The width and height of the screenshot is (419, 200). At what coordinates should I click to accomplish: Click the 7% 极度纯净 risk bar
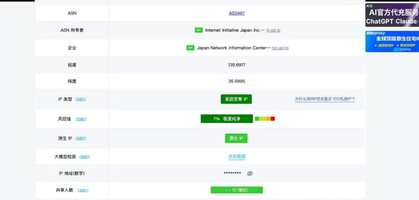[227, 119]
